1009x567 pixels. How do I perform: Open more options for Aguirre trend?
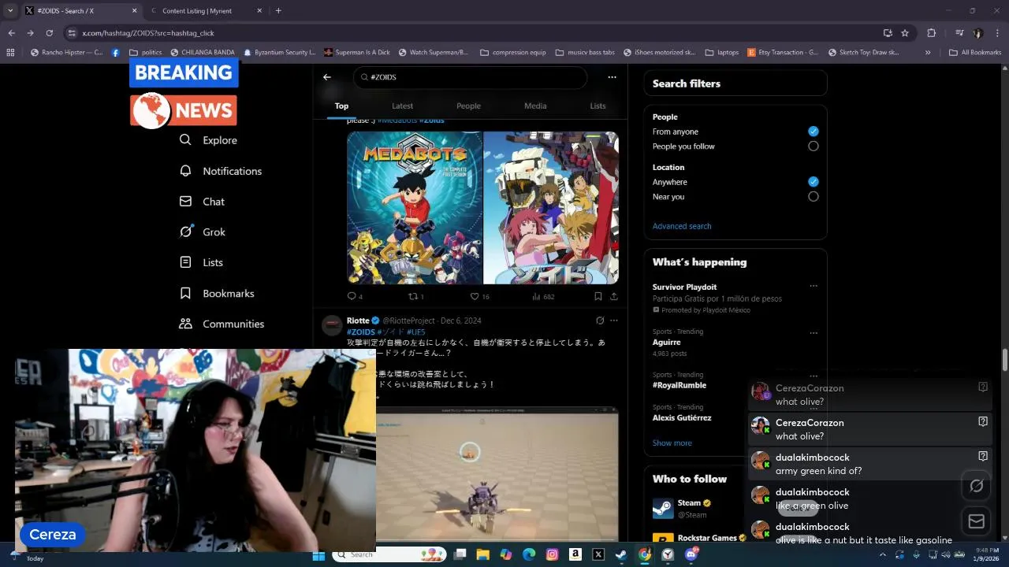coord(814,332)
